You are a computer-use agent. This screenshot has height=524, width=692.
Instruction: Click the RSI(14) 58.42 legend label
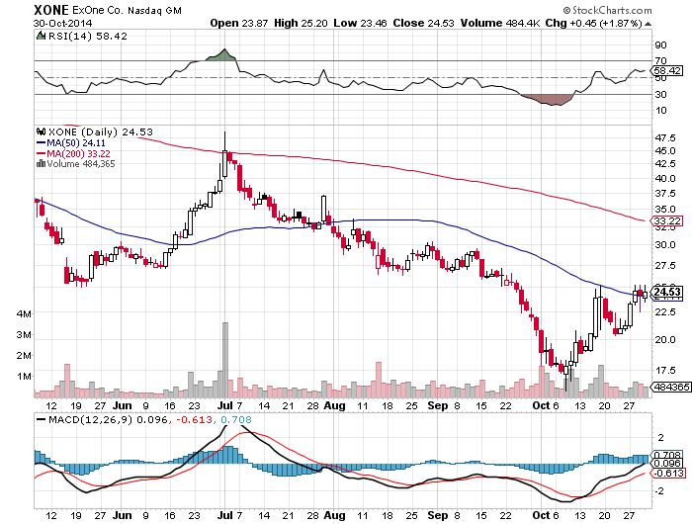click(87, 37)
